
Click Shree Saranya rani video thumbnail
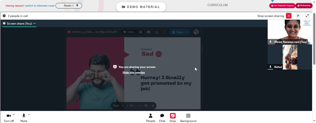(289, 32)
